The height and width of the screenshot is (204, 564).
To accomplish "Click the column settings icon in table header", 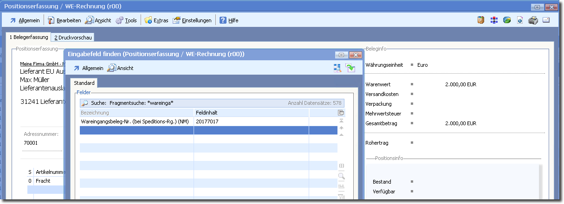I will click(x=341, y=113).
